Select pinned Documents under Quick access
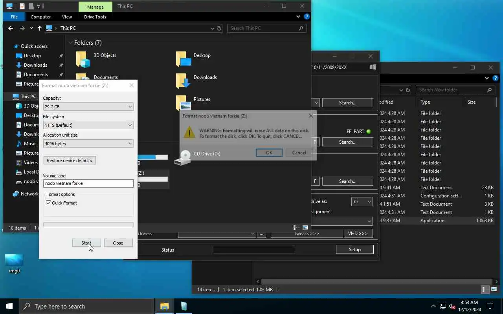Viewport: 503px width, 314px height. pos(36,75)
